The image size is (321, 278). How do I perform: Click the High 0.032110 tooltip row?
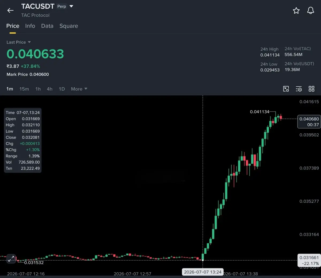tap(23, 125)
